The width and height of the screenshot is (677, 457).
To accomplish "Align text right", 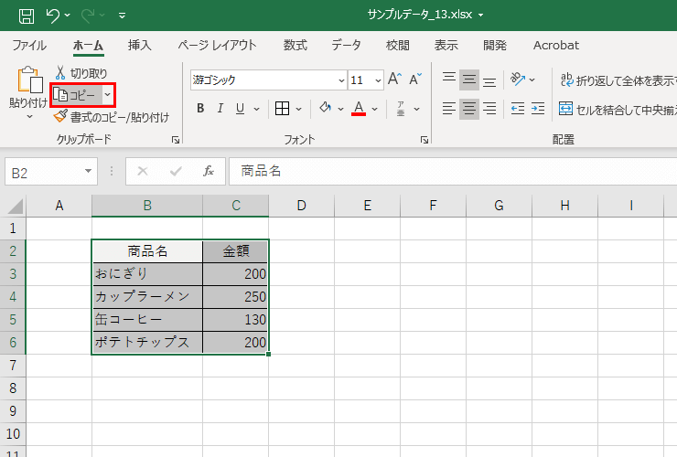I will point(489,109).
